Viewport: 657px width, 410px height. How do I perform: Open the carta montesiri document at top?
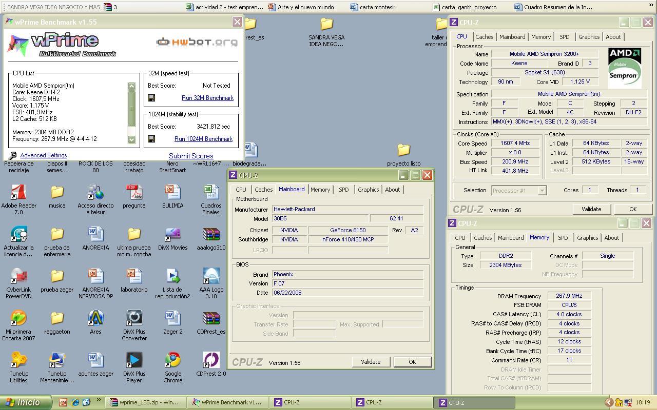pyautogui.click(x=373, y=7)
